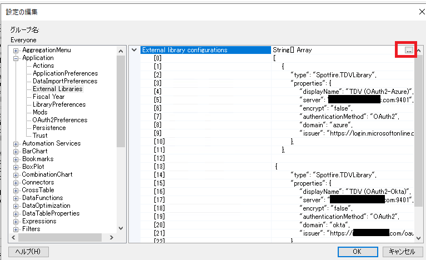The height and width of the screenshot is (260, 426).
Task: Click tree pane horizontal scrollbar thumb
Action: 60,237
